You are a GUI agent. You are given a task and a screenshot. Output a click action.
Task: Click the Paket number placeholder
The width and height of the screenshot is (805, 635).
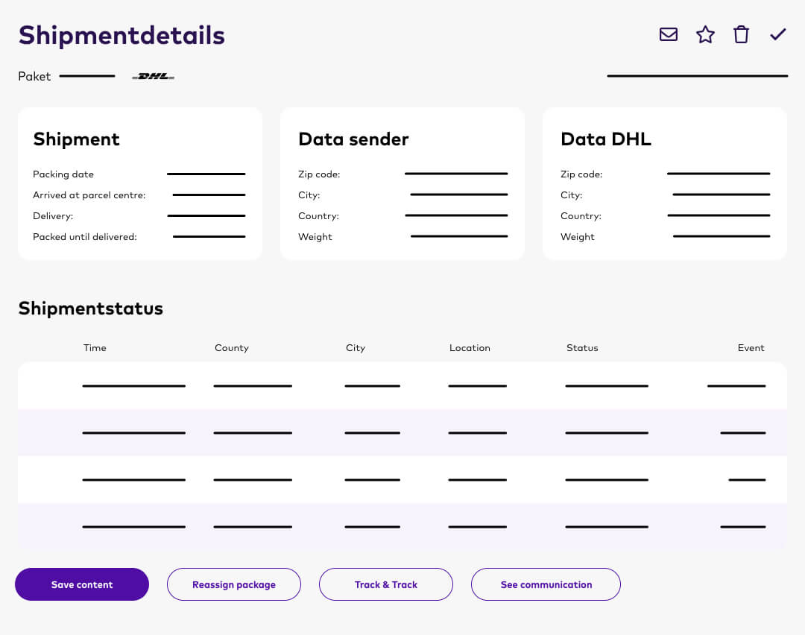point(87,76)
